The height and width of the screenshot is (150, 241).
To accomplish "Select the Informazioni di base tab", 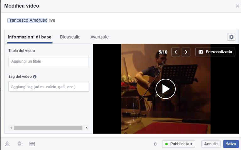I will tap(30, 37).
